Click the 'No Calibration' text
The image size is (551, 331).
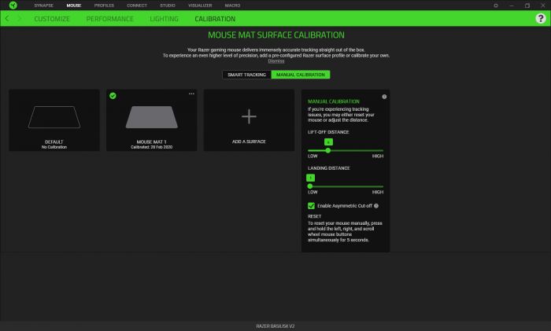pyautogui.click(x=54, y=147)
